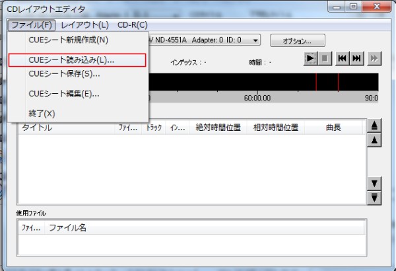Viewport: 396px width, 271px height.
Task: Click the 60:00.00 mark on timeline
Action: click(257, 98)
